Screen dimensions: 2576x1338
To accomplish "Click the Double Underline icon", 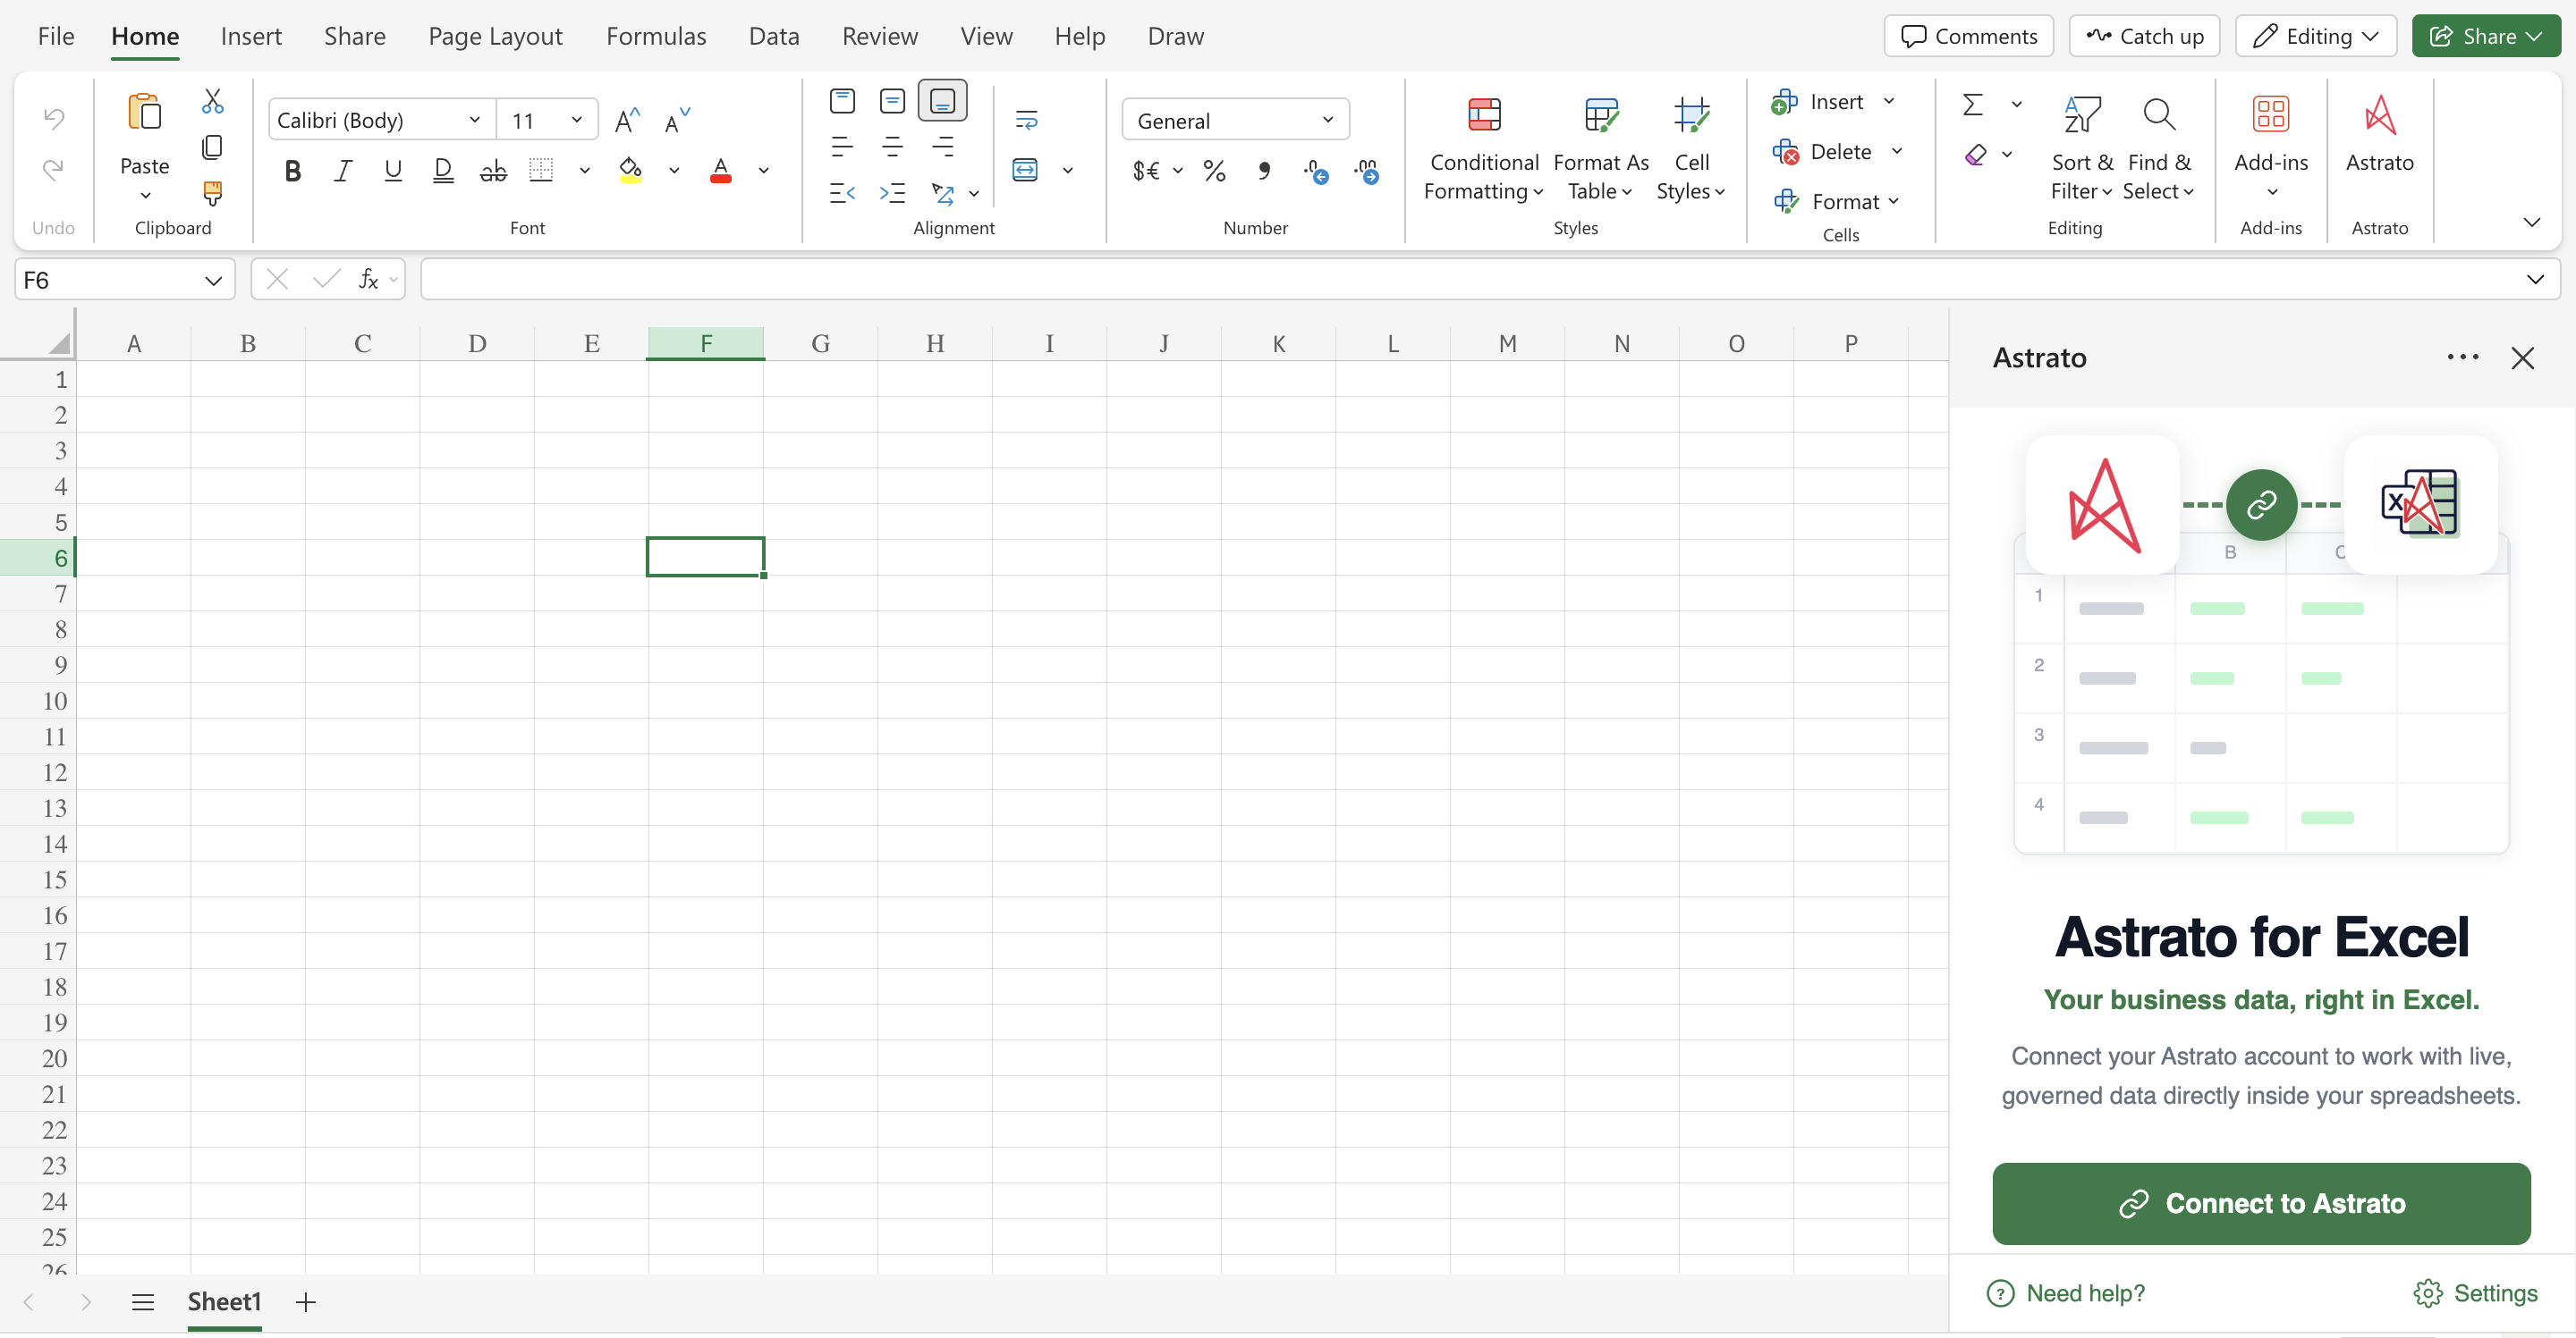I will (x=443, y=171).
